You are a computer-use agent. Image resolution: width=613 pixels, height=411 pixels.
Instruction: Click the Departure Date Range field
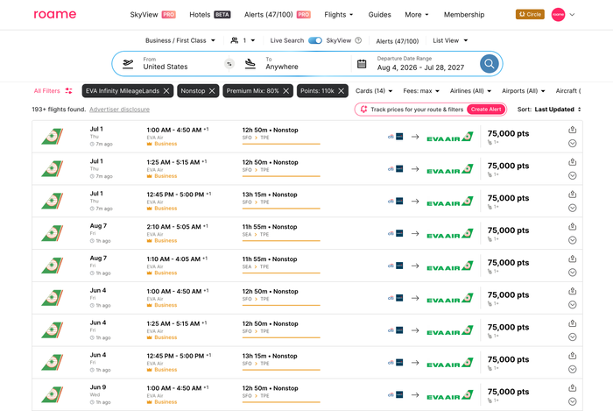[420, 64]
